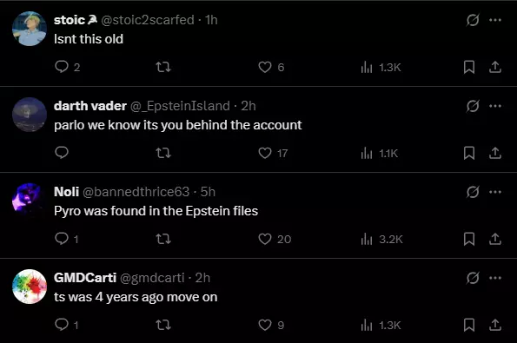The width and height of the screenshot is (517, 343).
Task: Repost Noli's tweet about Epstein files
Action: 163,239
